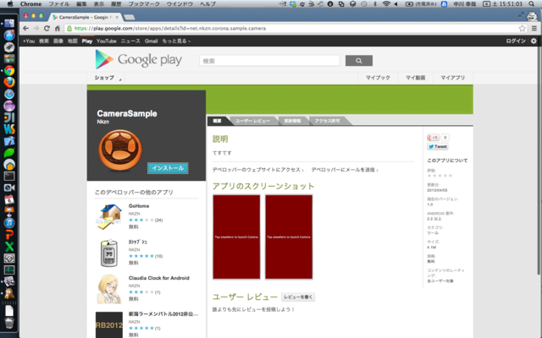Open Spotlight search in the menu bar
Screen dimensions: 542x338
click(531, 3)
